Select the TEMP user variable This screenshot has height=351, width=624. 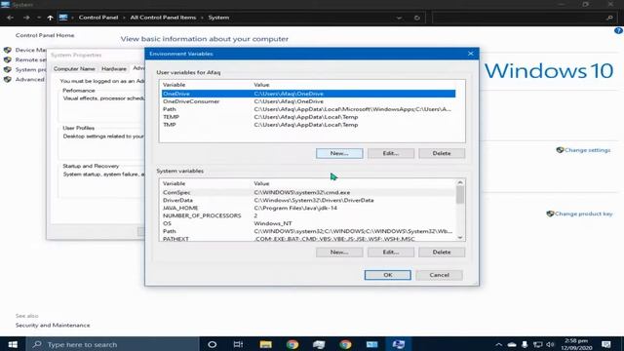click(308, 117)
